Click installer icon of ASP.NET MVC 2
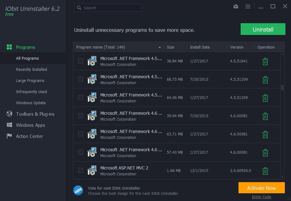Image resolution: width=291 pixels, height=201 pixels. pos(92,170)
